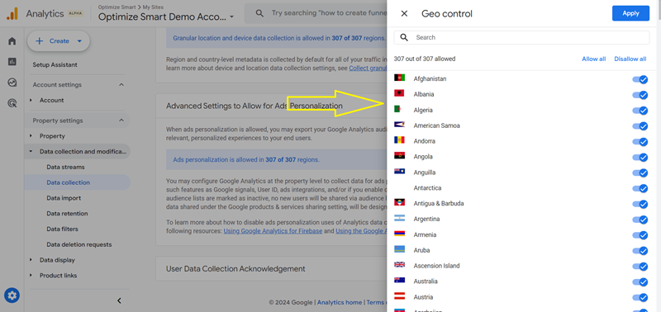
Task: Open the account selector dropdown arrow
Action: click(x=232, y=17)
